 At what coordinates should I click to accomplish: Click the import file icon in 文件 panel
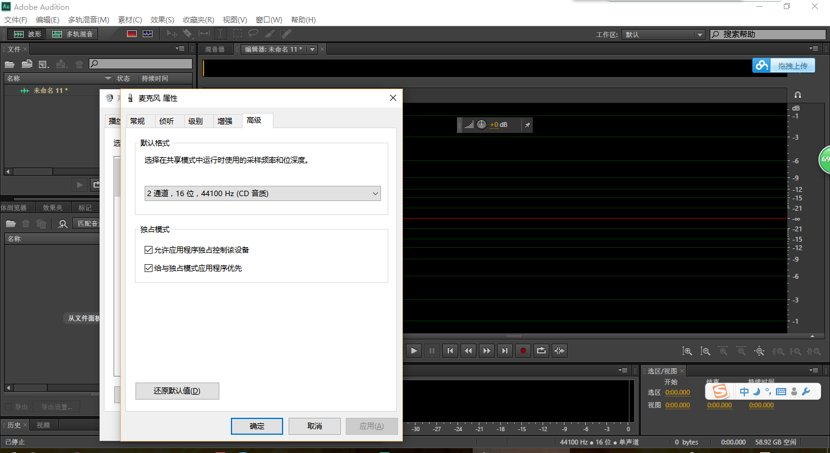[x=27, y=64]
